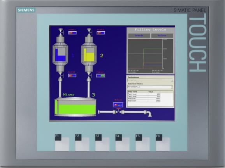Switch to the Trends tab
The image size is (225, 168).
coord(139,36)
